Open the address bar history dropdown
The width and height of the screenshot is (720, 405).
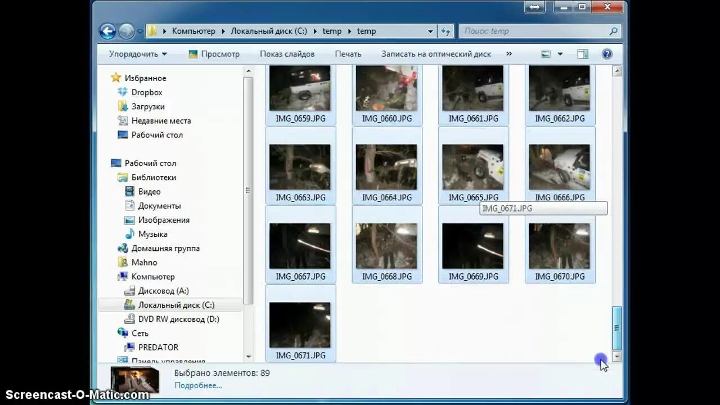(x=430, y=31)
